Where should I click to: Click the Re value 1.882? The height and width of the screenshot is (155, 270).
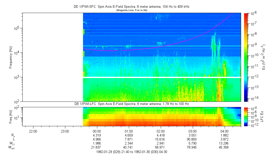point(224,135)
